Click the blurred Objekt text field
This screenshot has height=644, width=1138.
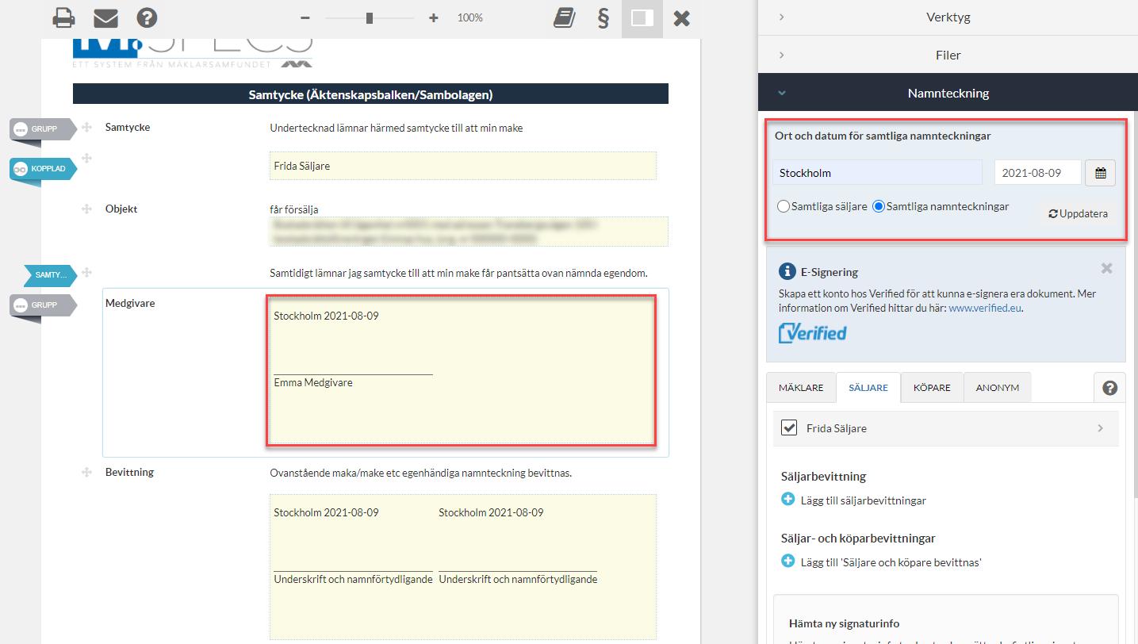tap(469, 231)
